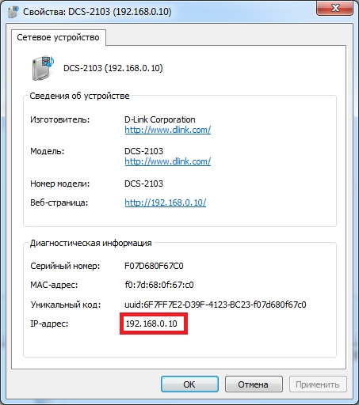Screen dimensions: 359x405
Task: Click the Диагностическая информация group label
Action: [91, 243]
